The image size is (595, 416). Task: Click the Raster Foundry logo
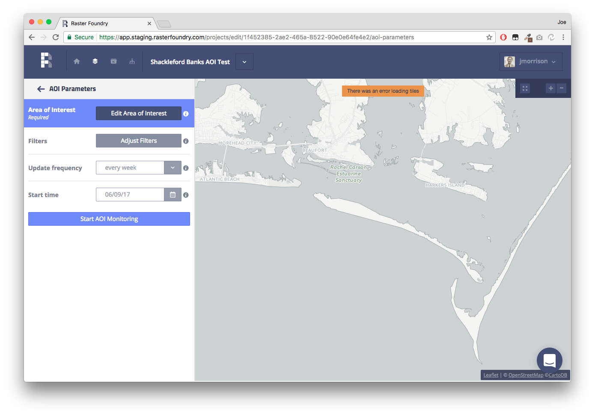(x=46, y=60)
